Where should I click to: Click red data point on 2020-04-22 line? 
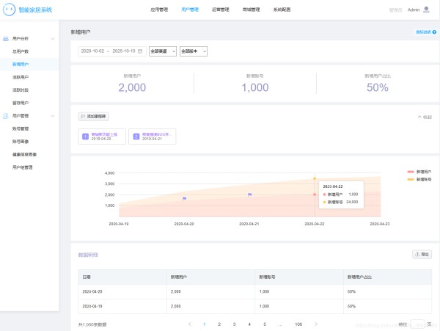(x=315, y=194)
